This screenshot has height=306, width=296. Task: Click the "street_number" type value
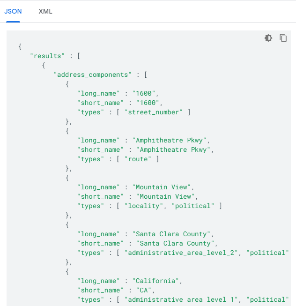(154, 112)
